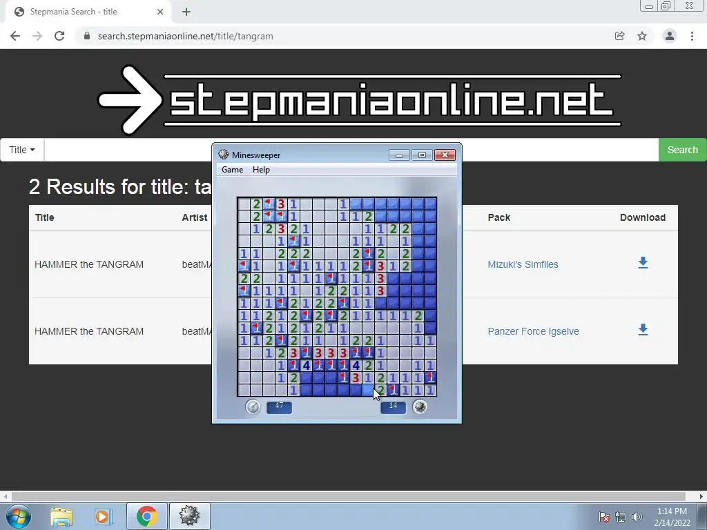The width and height of the screenshot is (707, 530).
Task: Click the remaining mines counter showing 14
Action: tap(393, 406)
